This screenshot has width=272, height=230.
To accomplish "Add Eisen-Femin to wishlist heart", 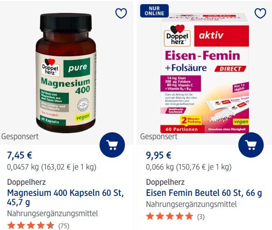I will [x=260, y=13].
